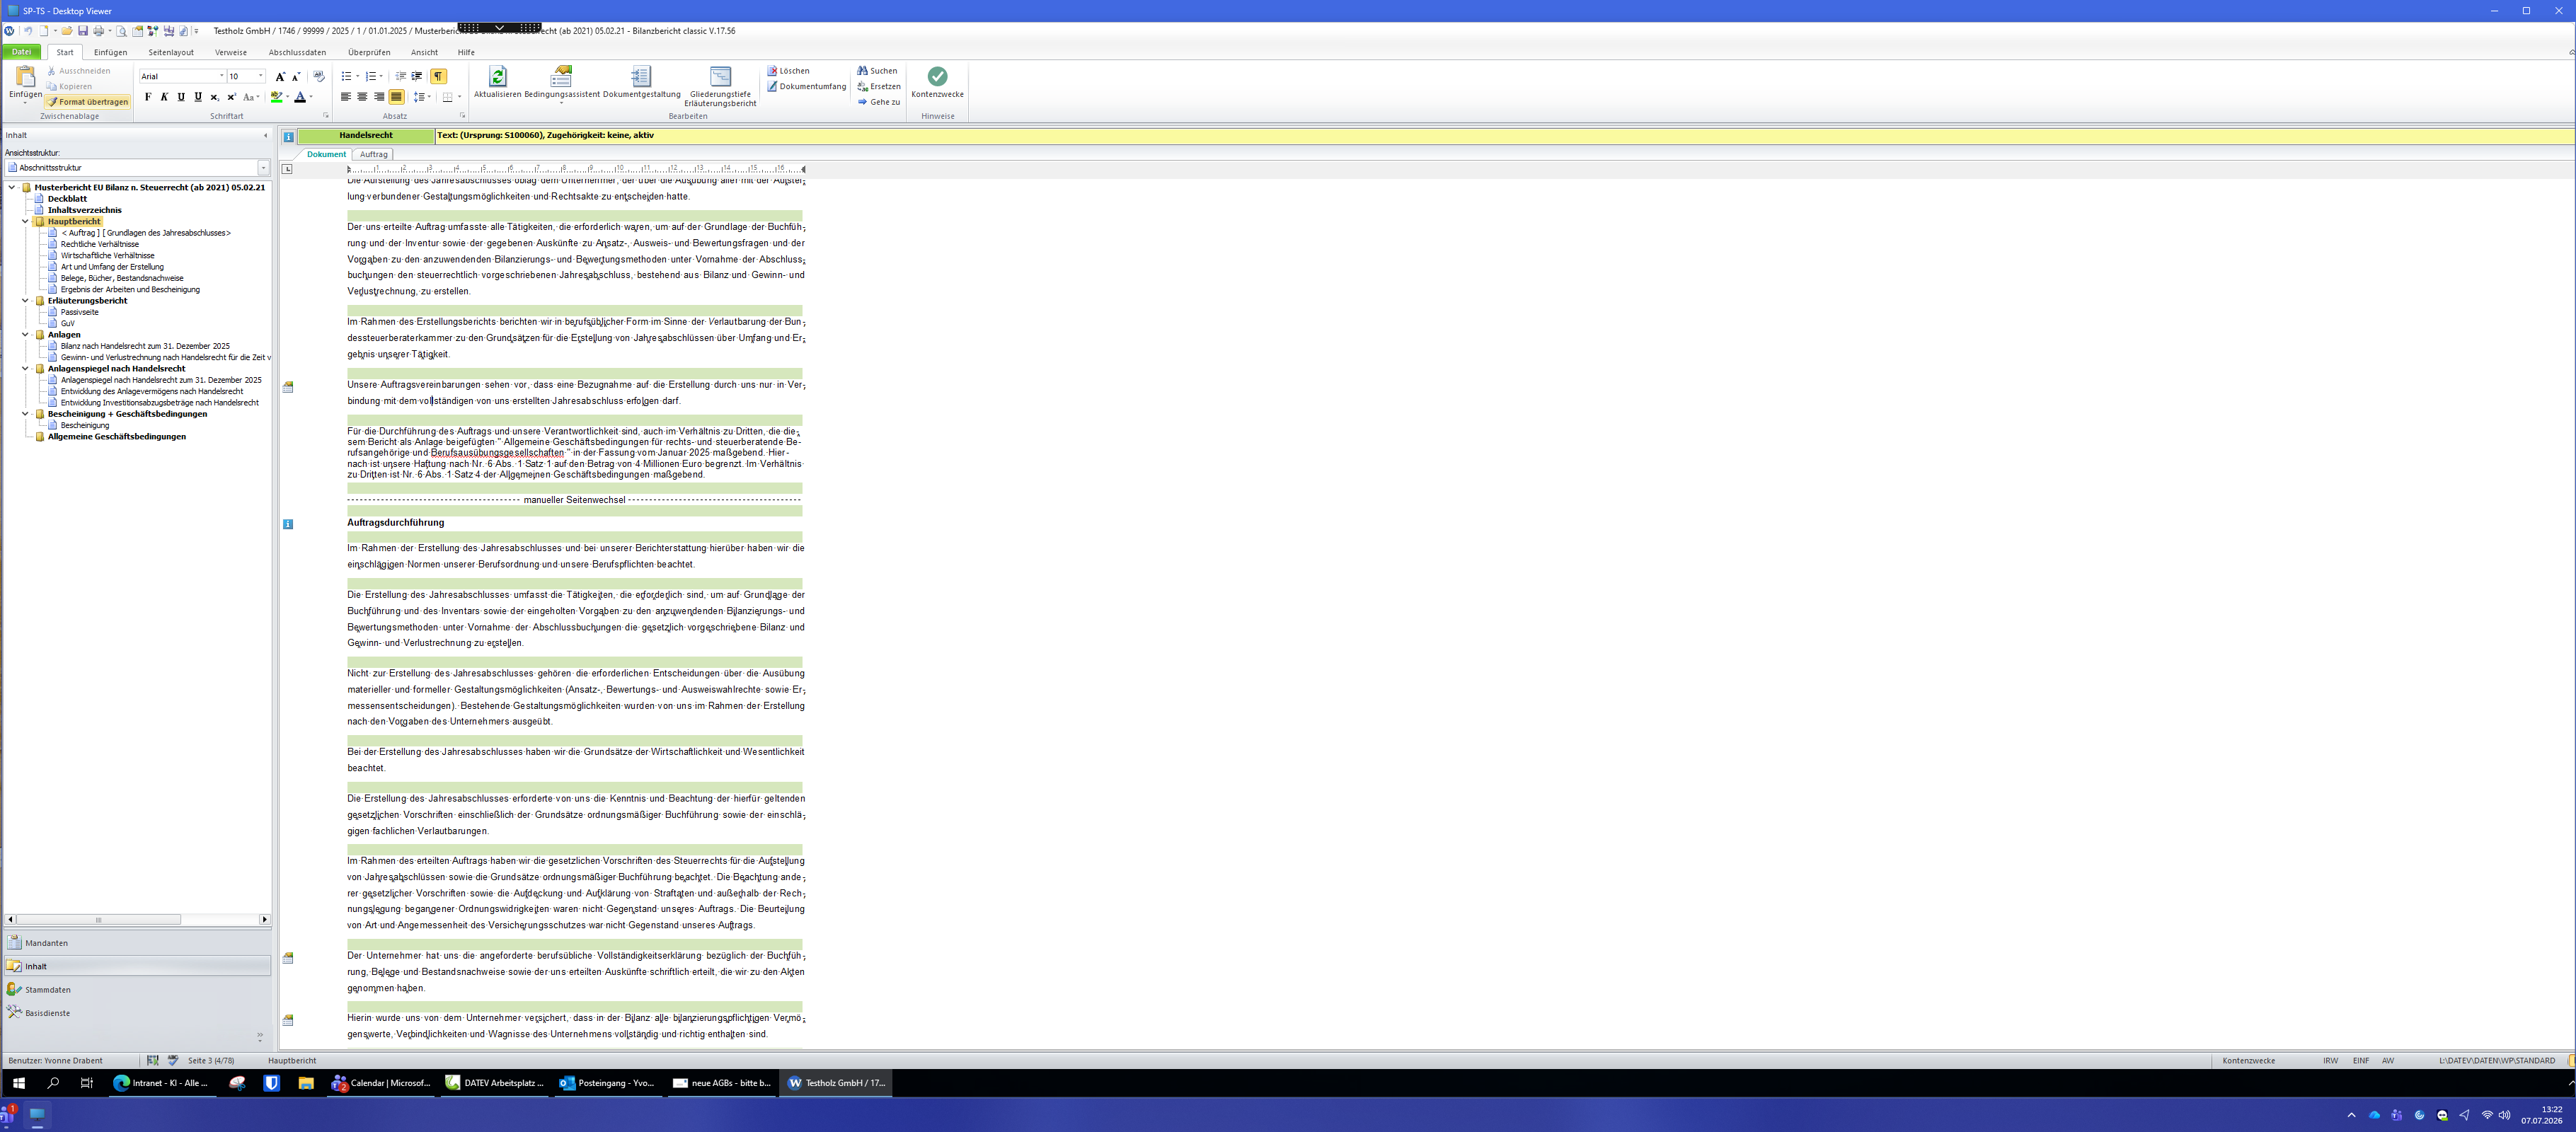Center the text alignment
The width and height of the screenshot is (2576, 1132).
click(362, 97)
